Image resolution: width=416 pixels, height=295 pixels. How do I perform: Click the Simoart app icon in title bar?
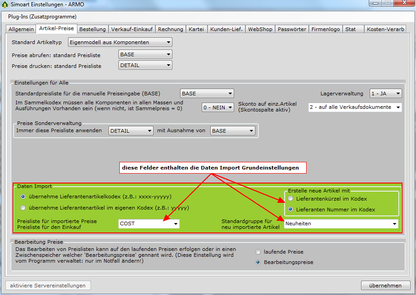click(x=5, y=4)
